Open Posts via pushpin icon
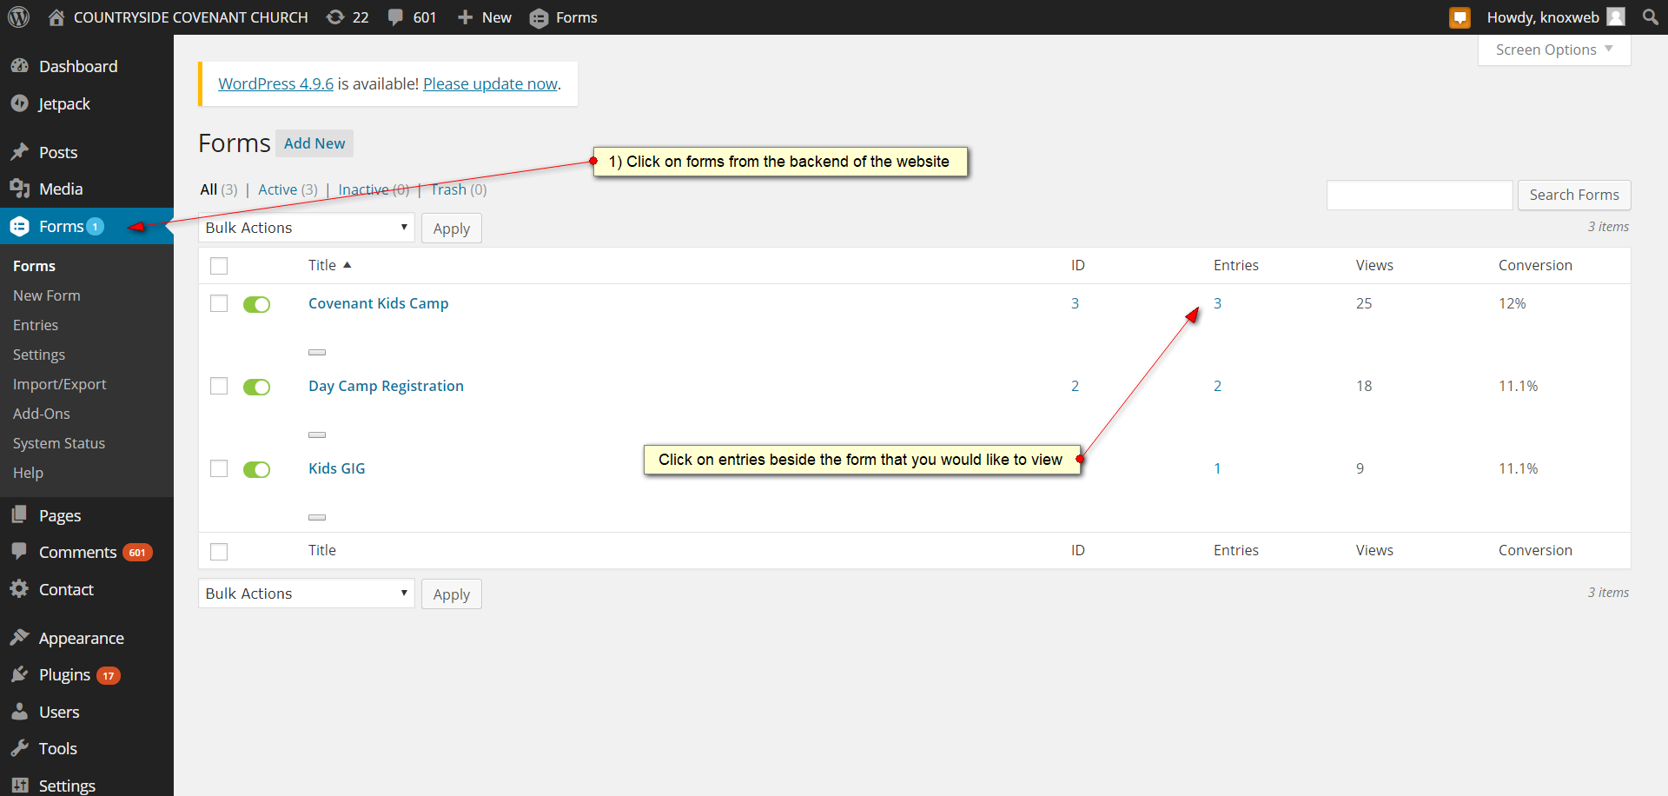Screen dimensions: 1668x796 20,152
